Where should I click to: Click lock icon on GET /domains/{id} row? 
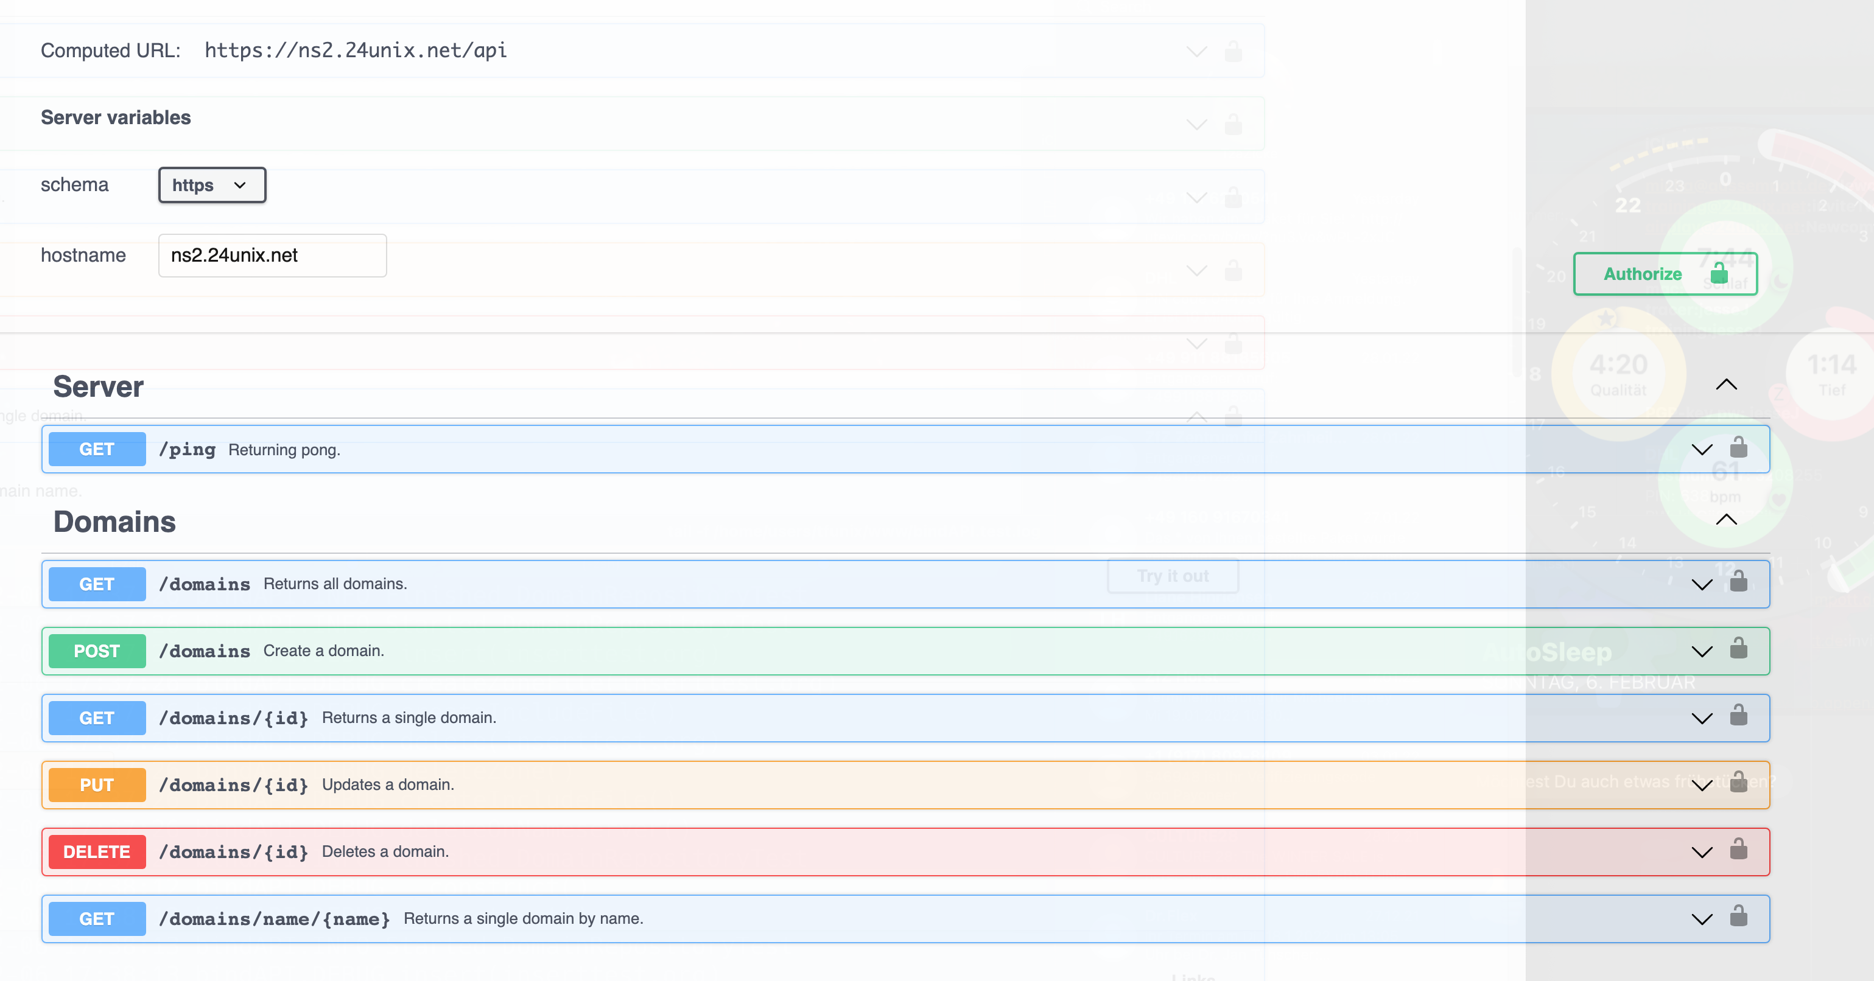1738,715
